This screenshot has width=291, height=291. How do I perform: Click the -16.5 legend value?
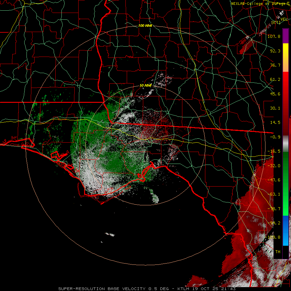point(274,151)
